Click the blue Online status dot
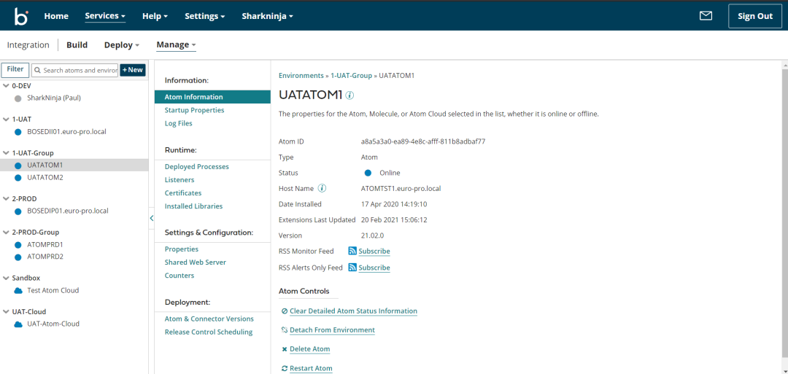This screenshot has height=374, width=788. 368,173
